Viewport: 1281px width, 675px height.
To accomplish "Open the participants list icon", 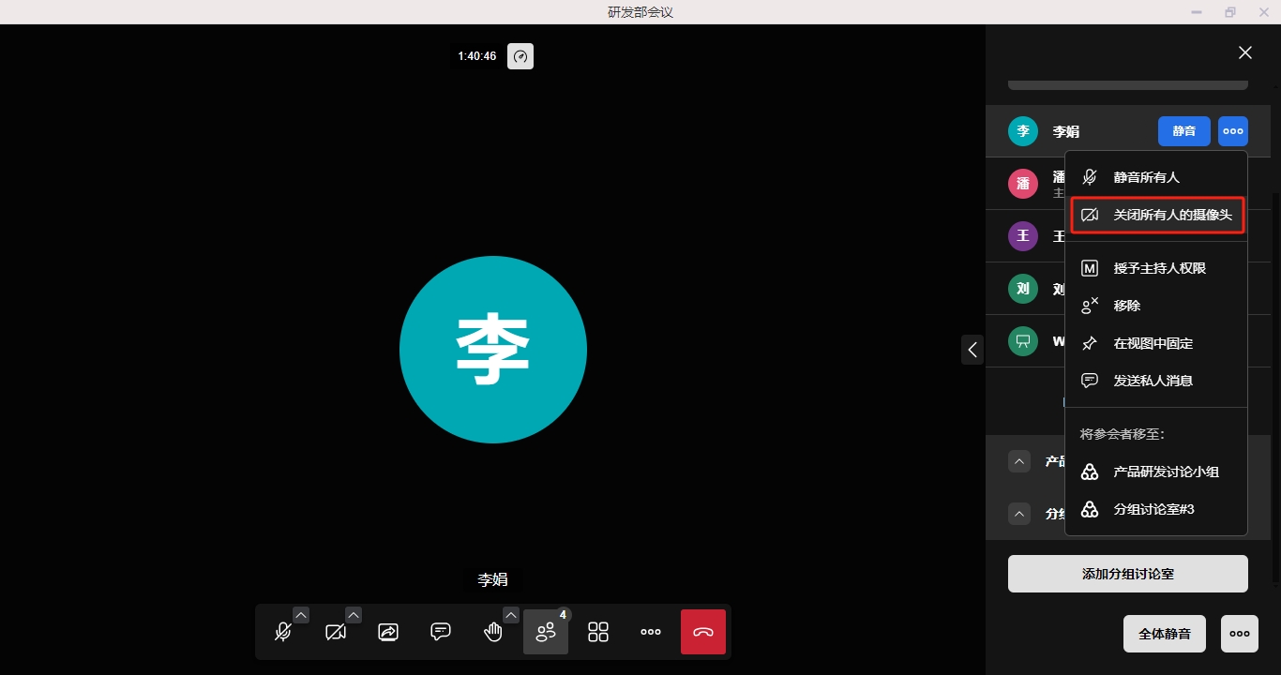I will pyautogui.click(x=546, y=632).
